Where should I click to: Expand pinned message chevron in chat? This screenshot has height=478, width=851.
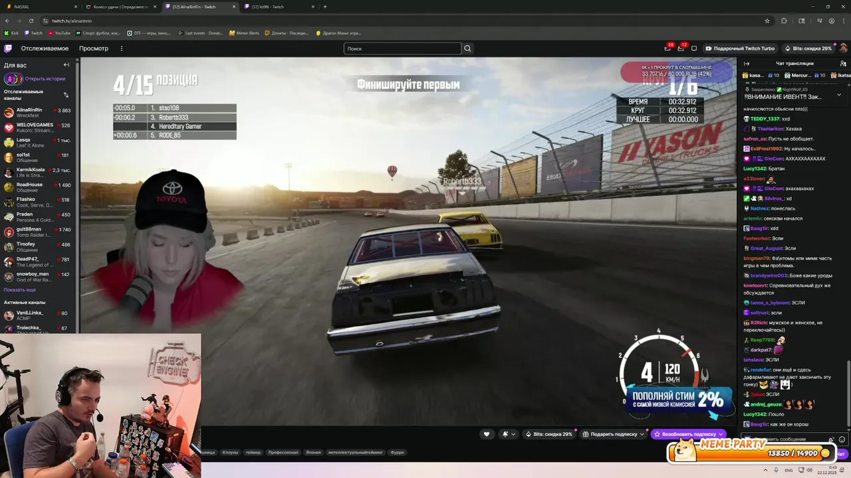point(839,94)
